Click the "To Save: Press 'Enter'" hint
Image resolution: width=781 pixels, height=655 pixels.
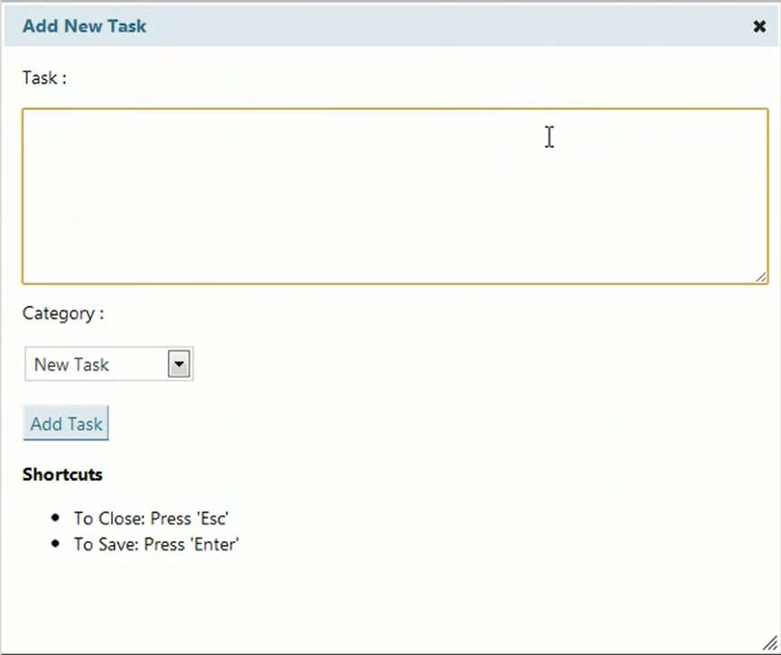pyautogui.click(x=156, y=544)
